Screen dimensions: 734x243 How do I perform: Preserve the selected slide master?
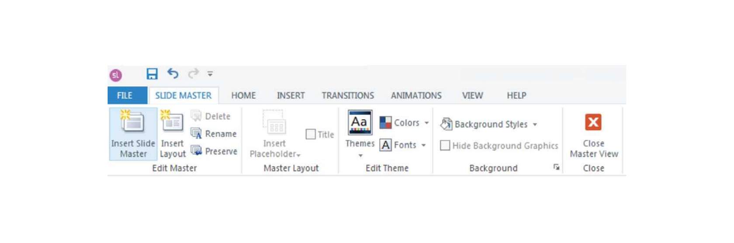pos(214,151)
